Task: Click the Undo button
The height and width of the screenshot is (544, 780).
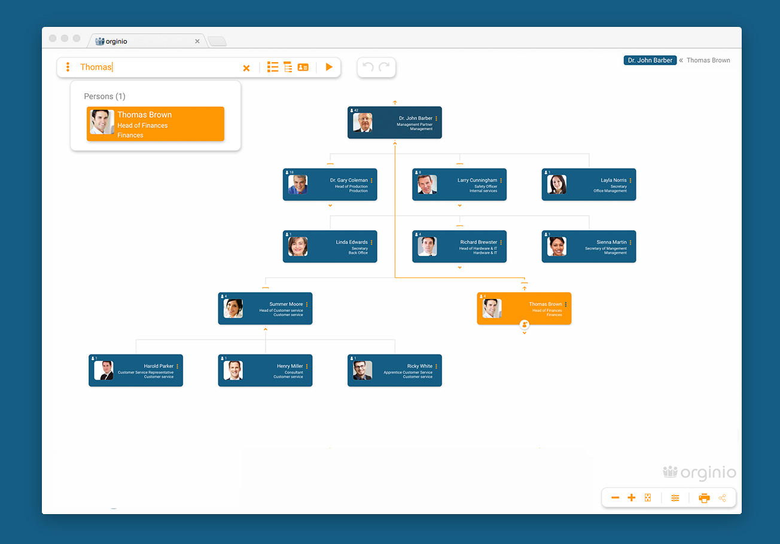Action: (369, 67)
